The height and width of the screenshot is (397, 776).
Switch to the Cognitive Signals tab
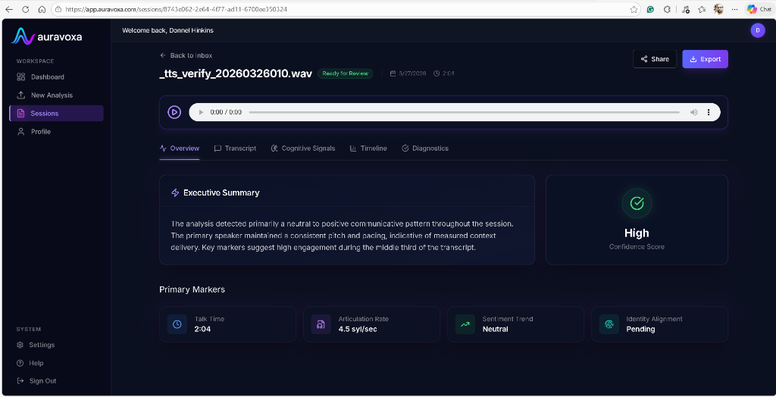(303, 148)
